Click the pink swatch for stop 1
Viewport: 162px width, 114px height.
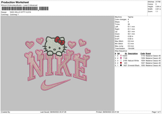pyautogui.click(x=122, y=55)
